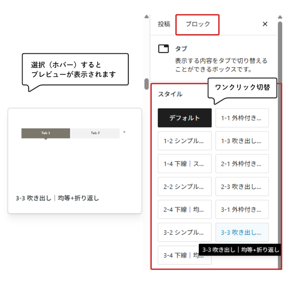Pick the 3-1 外枠付き style
Screen dimensions: 284x284
pos(242,209)
